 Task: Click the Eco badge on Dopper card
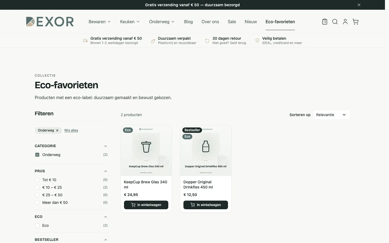[x=187, y=137]
